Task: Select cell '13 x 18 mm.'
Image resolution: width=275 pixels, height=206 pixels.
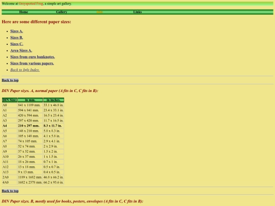Action: tap(30, 167)
